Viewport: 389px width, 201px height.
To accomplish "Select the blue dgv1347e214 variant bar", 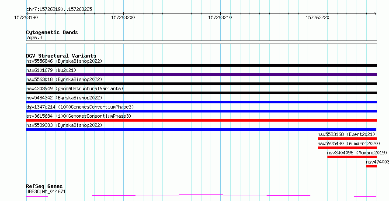I will coord(201,111).
